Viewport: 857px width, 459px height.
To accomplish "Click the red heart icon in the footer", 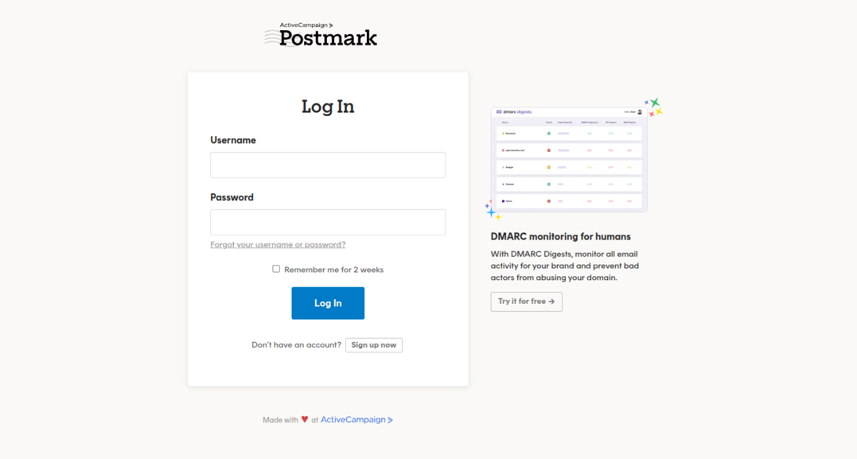I will 305,419.
